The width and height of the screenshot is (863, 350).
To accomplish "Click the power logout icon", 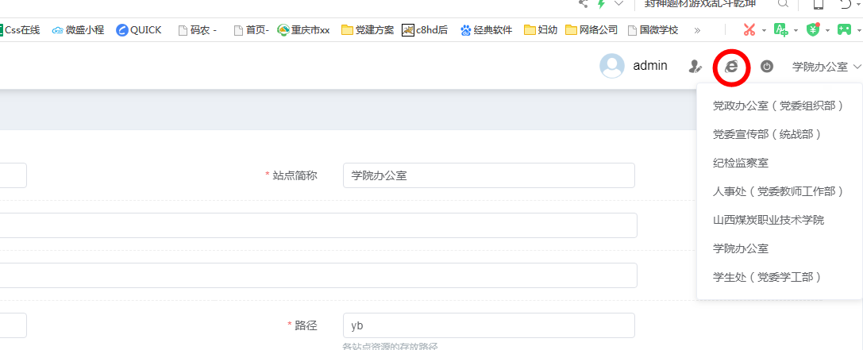I will 767,67.
